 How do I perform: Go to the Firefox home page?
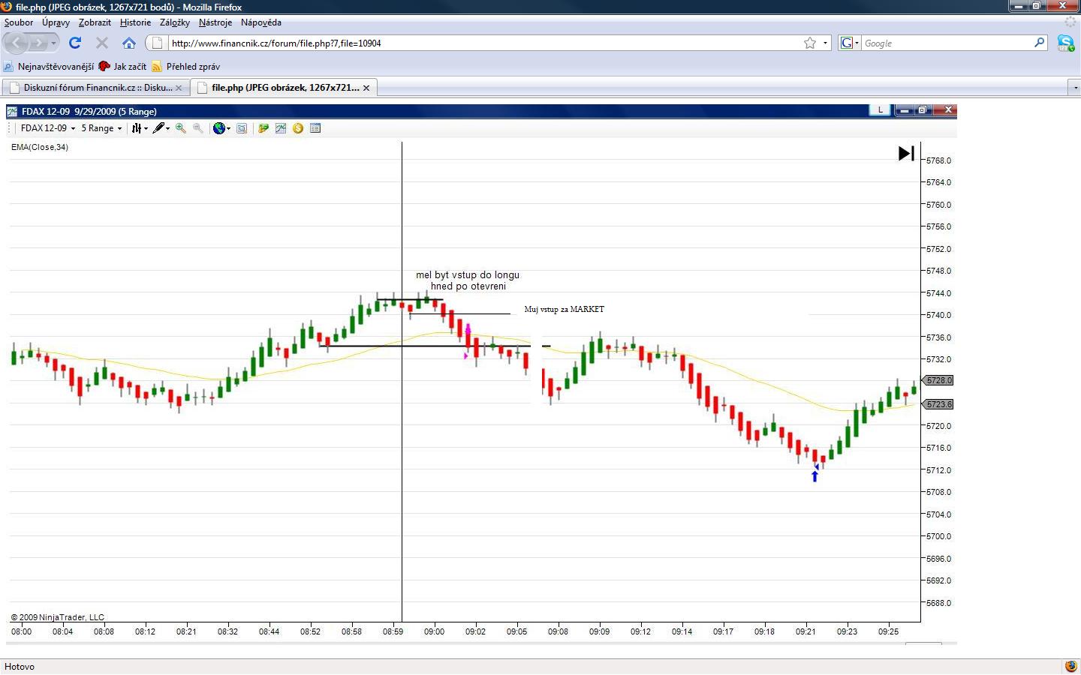(129, 43)
